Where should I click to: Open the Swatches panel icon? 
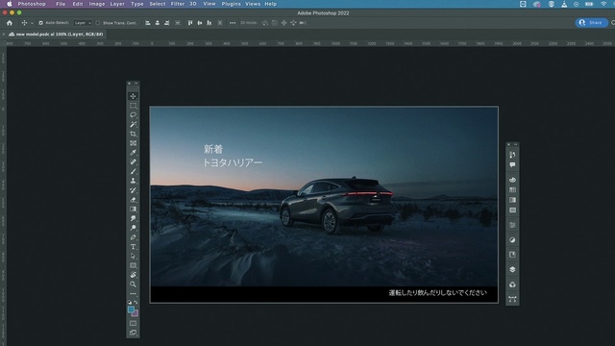(x=512, y=190)
